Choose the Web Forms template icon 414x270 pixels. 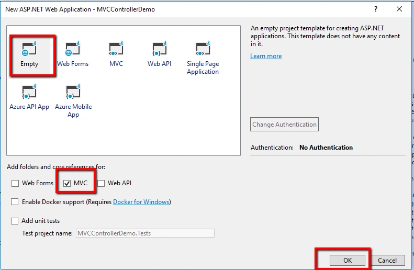coord(73,49)
